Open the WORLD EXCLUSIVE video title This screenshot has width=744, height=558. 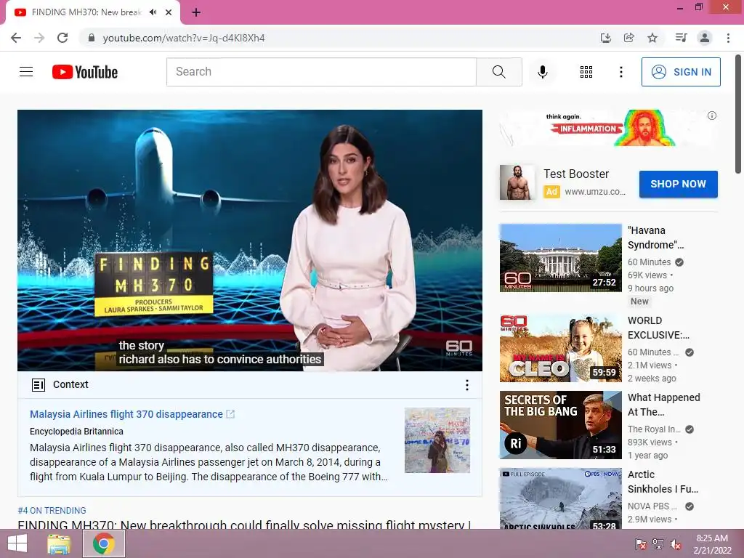pos(658,328)
